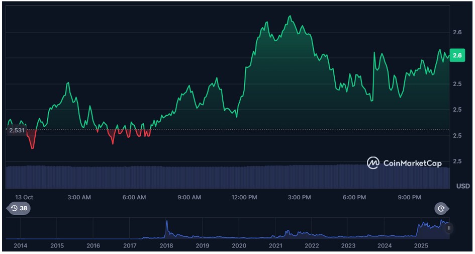This screenshot has width=475, height=254.
Task: Click the 6:00 AM time axis label
Action: (134, 197)
